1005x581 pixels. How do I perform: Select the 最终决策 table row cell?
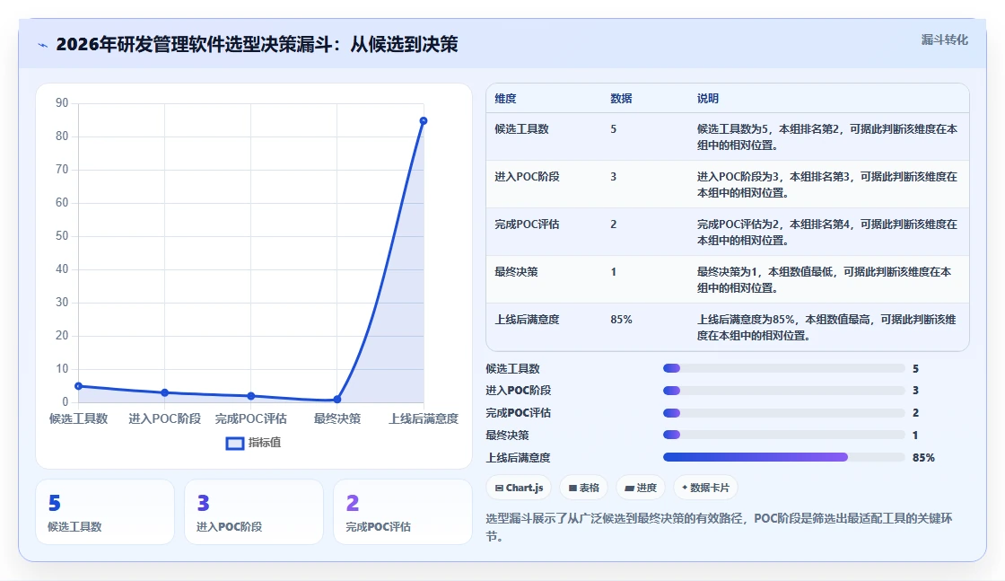coord(516,272)
